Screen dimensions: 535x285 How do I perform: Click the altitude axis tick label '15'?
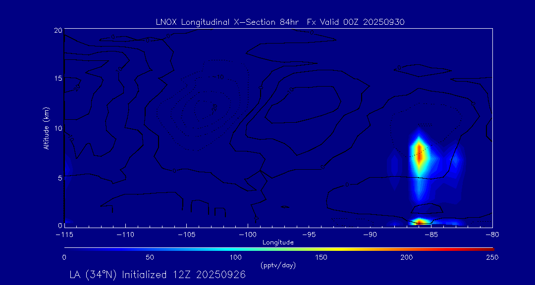click(x=58, y=78)
